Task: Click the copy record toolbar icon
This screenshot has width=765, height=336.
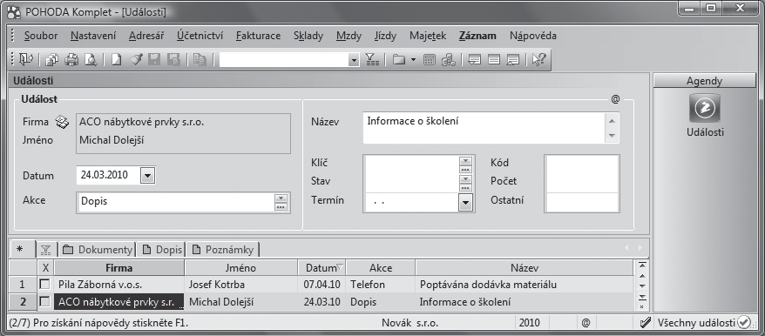Action: click(52, 59)
